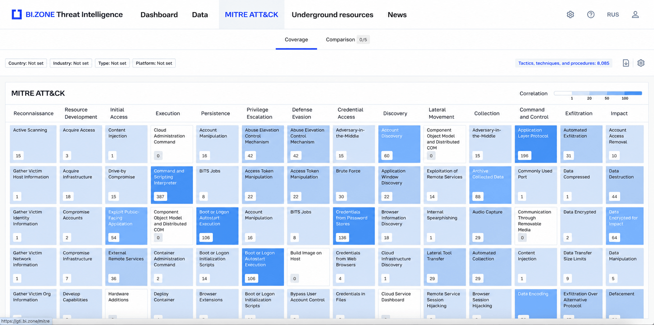Click Tactics, techniques, and procedures: 8,085 link
The width and height of the screenshot is (654, 325).
pyautogui.click(x=564, y=63)
